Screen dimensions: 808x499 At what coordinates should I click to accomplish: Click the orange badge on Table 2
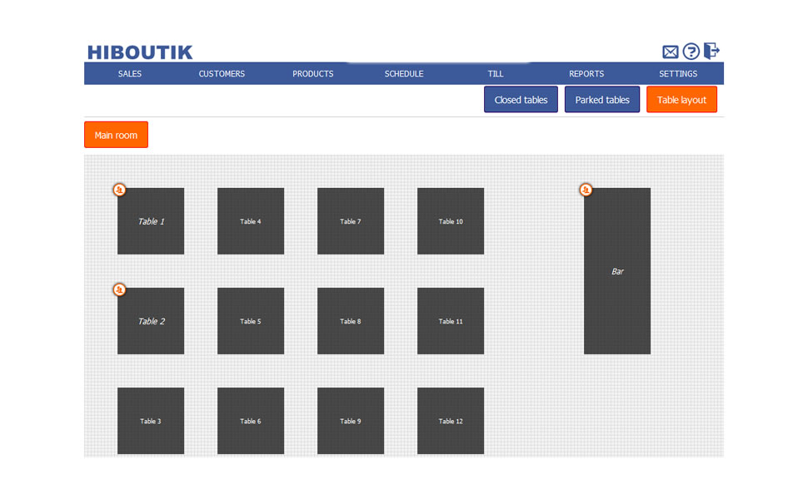119,289
